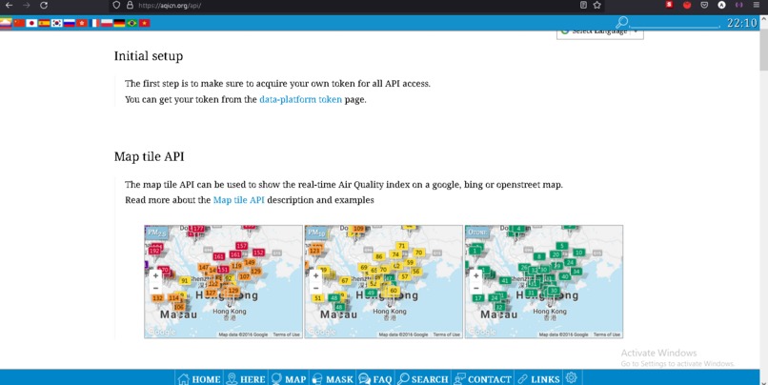Open the red round extension icon

(x=687, y=6)
